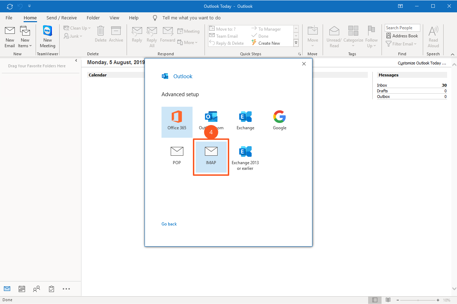This screenshot has width=457, height=304.
Task: Select Office 365 account type
Action: 177,121
